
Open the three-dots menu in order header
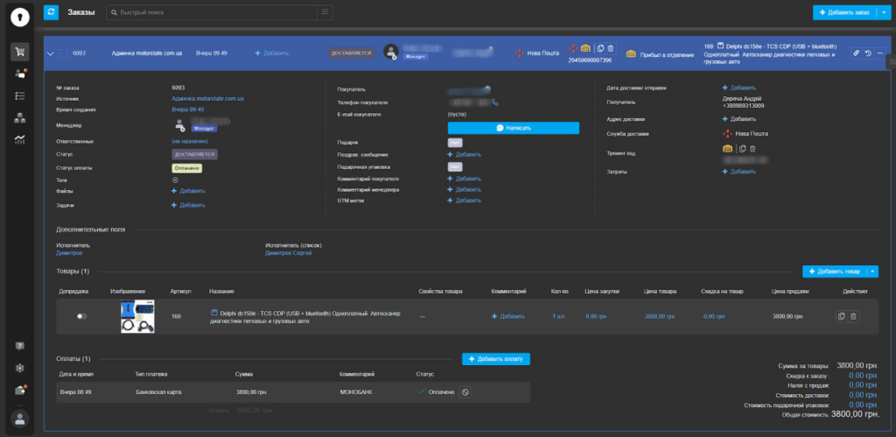[x=880, y=53]
